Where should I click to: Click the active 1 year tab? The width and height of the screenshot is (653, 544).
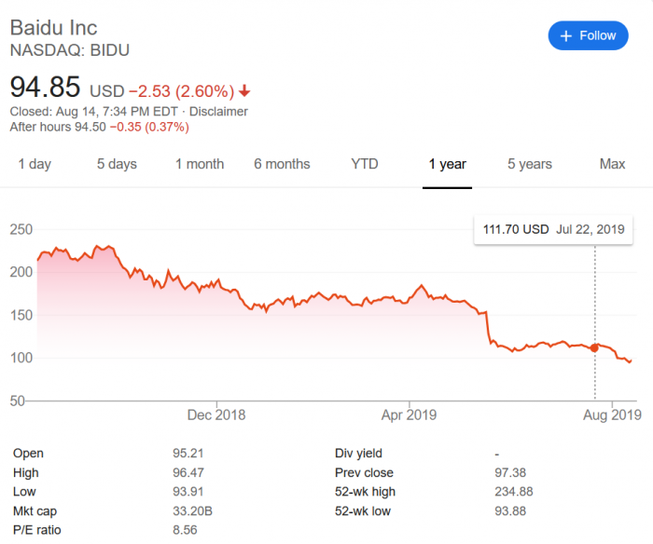tap(447, 164)
